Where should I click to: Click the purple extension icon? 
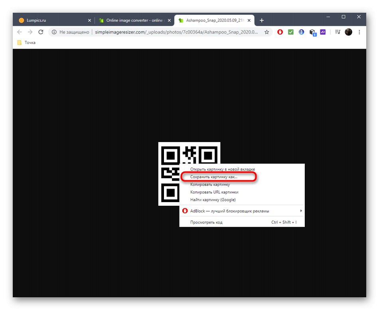pyautogui.click(x=323, y=32)
